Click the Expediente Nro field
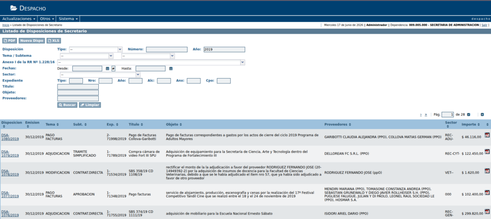This screenshot has height=219, width=491. tap(105, 81)
